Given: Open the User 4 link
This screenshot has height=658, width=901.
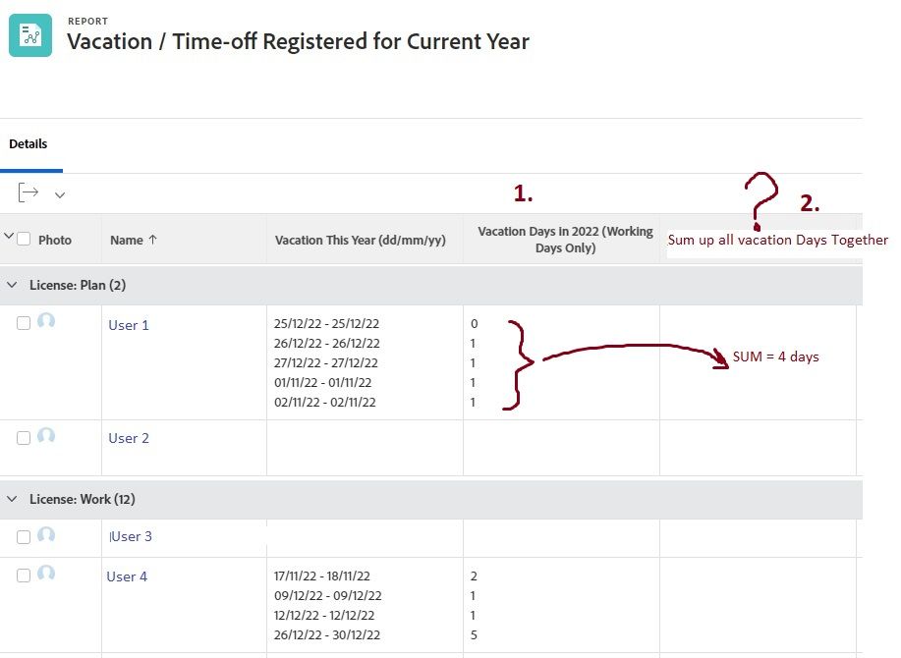Looking at the screenshot, I should 127,576.
